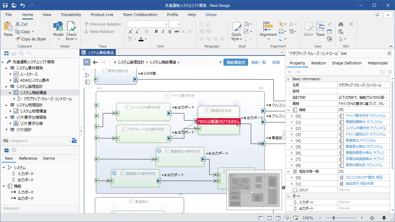Collapse Basic information section
The width and height of the screenshot is (395, 222).
[289, 79]
